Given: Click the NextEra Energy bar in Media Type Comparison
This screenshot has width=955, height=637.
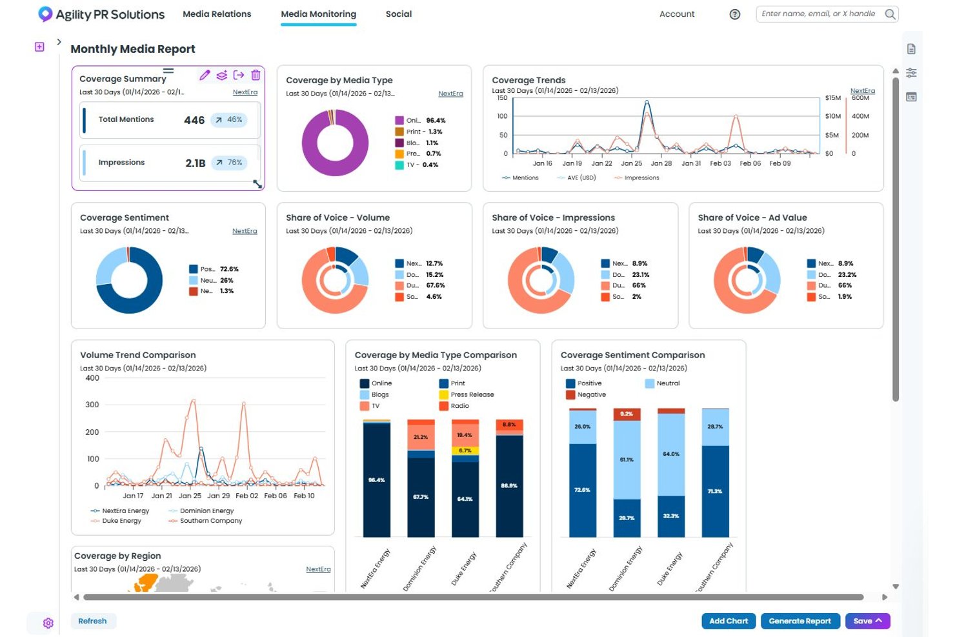Looking at the screenshot, I should point(377,478).
